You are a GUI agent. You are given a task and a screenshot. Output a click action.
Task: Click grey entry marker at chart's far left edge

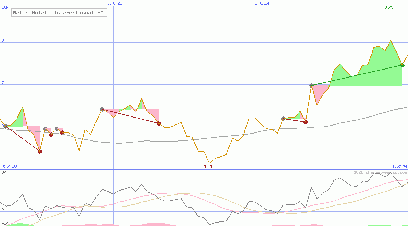pos(6,126)
